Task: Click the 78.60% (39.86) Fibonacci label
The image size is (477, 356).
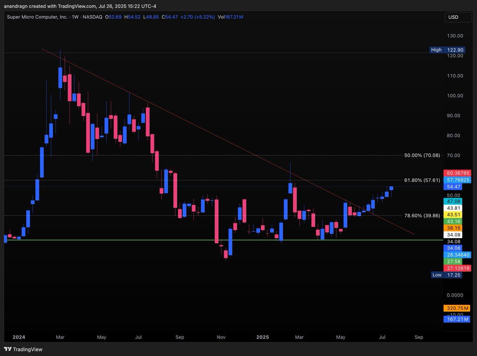Action: tap(422, 215)
